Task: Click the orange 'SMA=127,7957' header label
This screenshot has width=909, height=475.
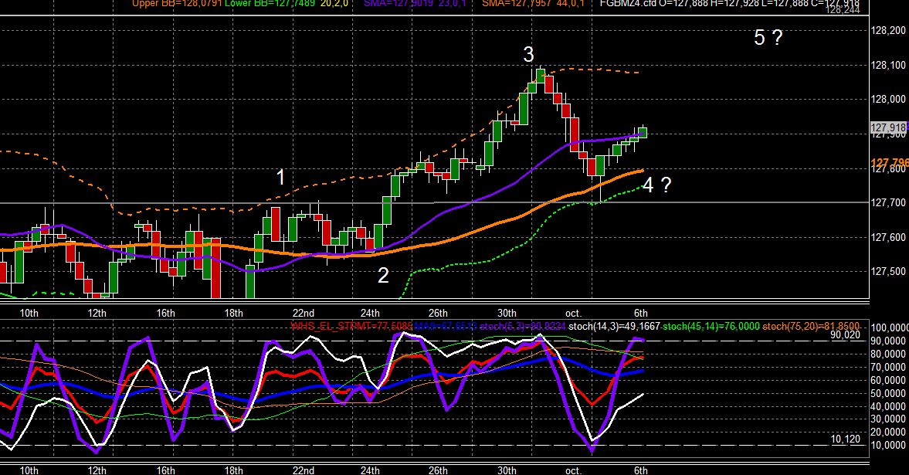Action: [516, 4]
